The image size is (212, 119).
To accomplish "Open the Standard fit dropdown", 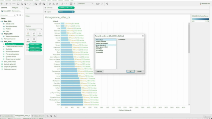I will [85, 4].
